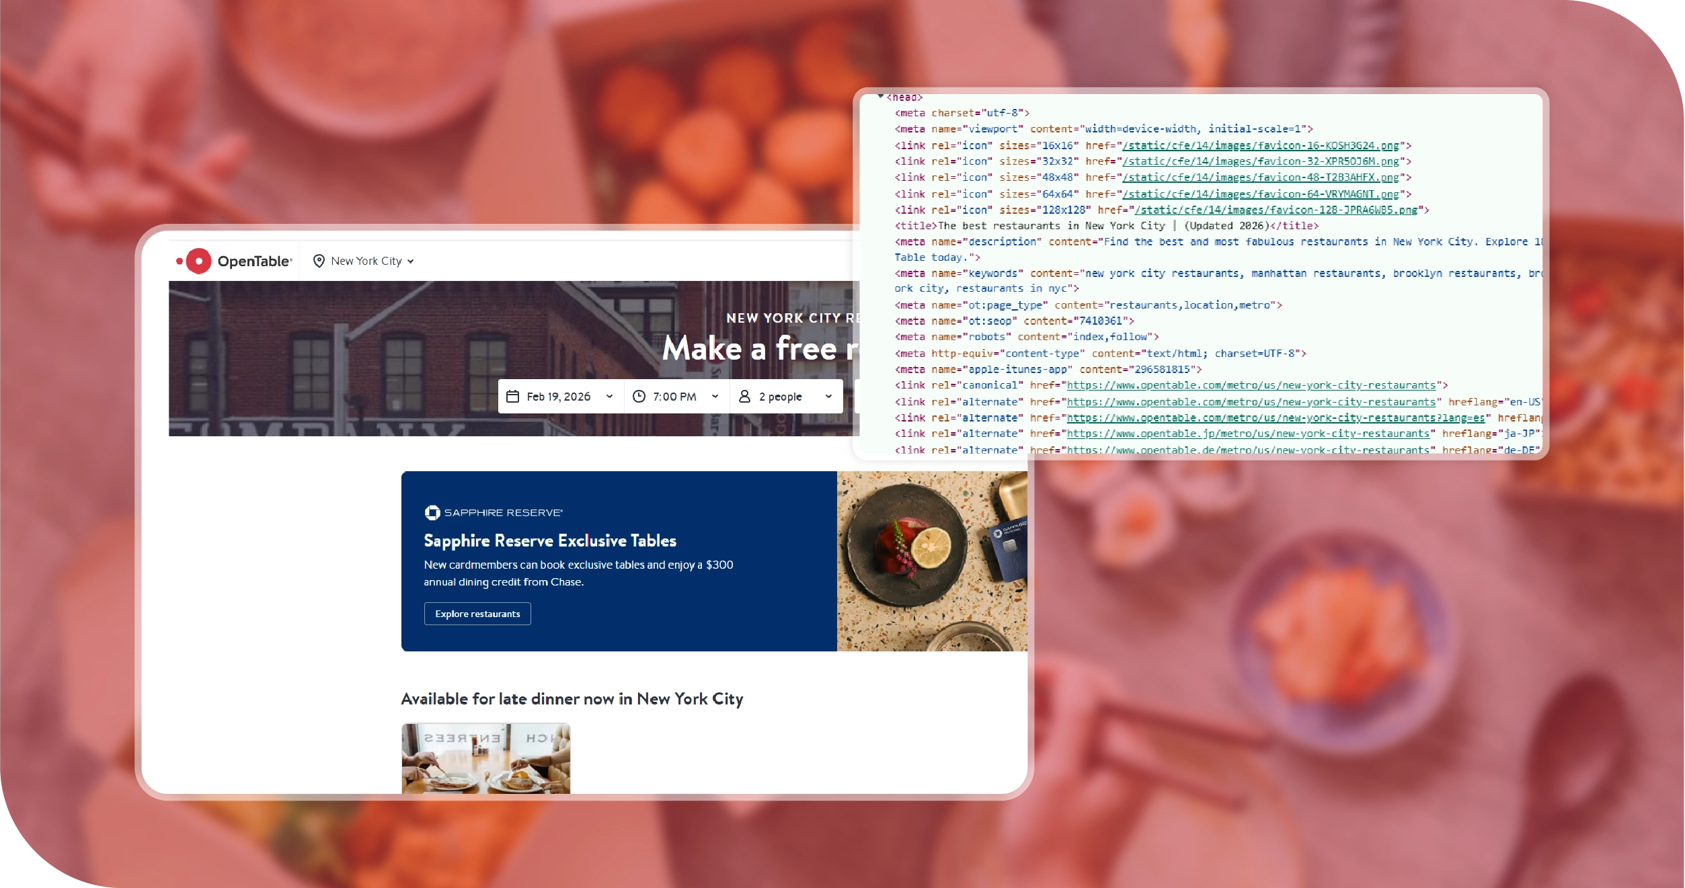Click the clock icon next to 7:00 PM
1685x888 pixels.
point(639,396)
